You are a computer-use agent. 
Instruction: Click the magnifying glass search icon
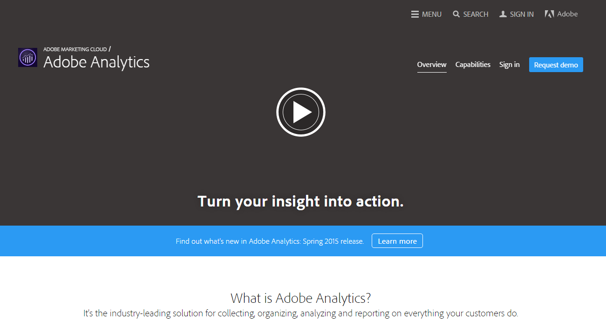click(x=456, y=14)
